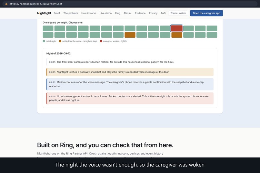Click the 'Night of 2026-09-12' heading
Viewport: 260px width, 173px height.
(x=58, y=53)
